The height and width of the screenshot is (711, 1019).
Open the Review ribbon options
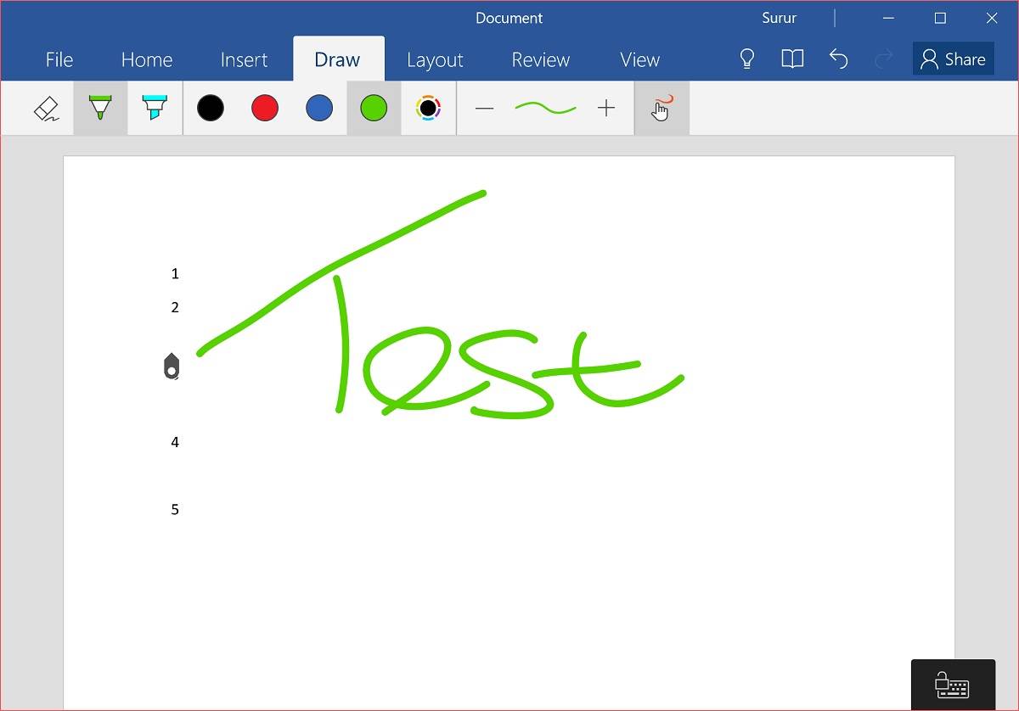click(x=540, y=59)
